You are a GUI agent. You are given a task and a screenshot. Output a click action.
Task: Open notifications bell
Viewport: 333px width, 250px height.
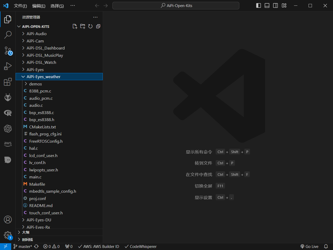326,246
